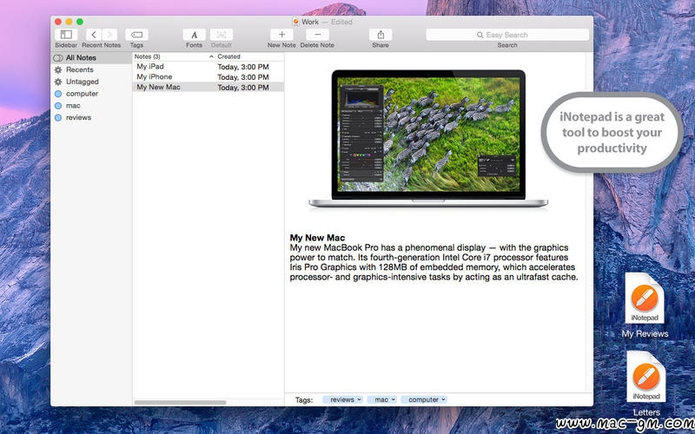The height and width of the screenshot is (434, 695).
Task: Click the blue dot beside reviews
Action: 58,117
